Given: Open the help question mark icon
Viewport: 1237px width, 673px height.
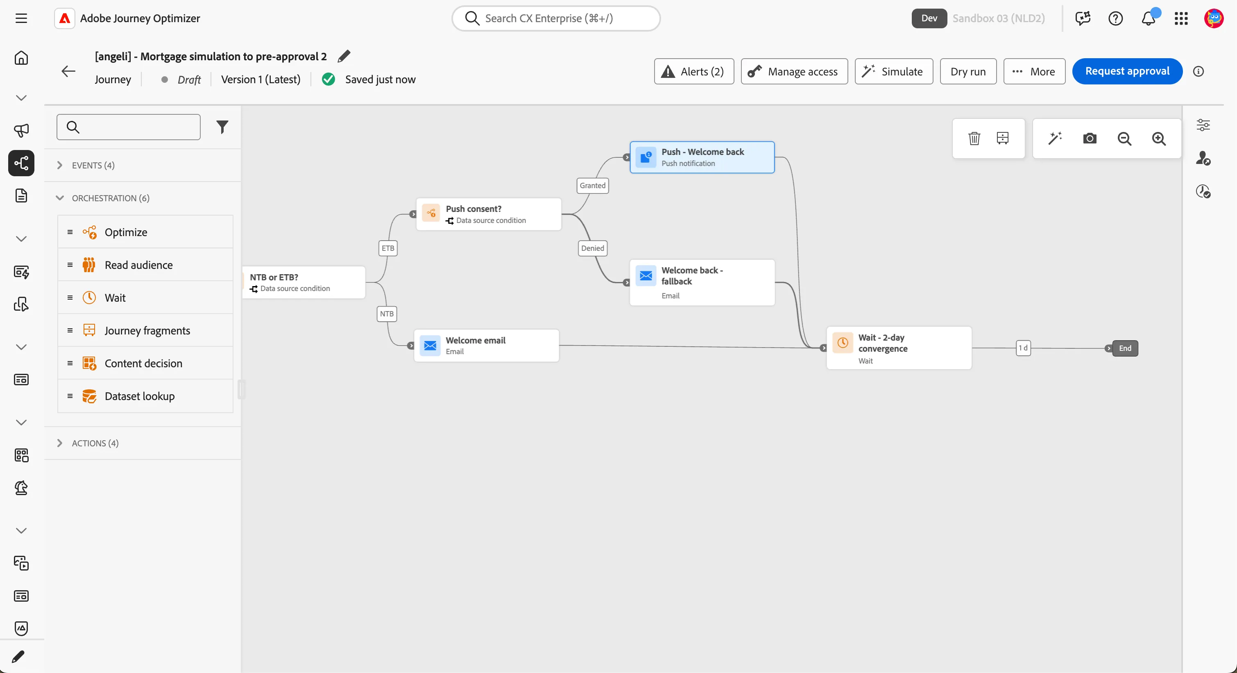Looking at the screenshot, I should [1115, 18].
